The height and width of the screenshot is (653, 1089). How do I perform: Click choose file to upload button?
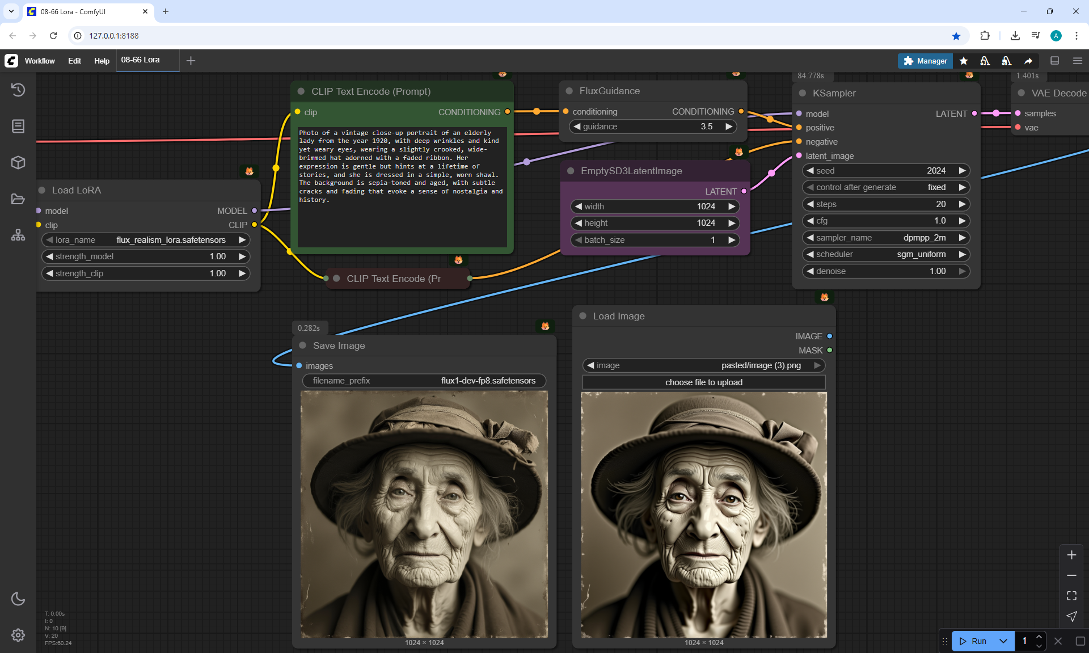click(x=704, y=382)
